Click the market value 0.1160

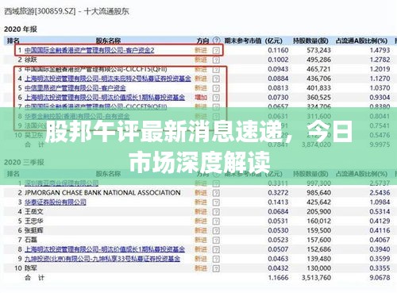coord(278,50)
